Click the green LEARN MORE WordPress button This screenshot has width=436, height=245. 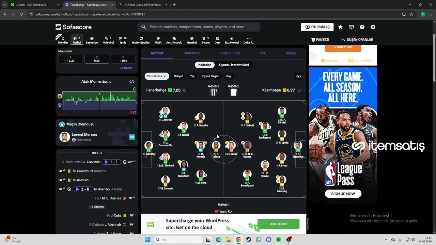click(x=278, y=224)
